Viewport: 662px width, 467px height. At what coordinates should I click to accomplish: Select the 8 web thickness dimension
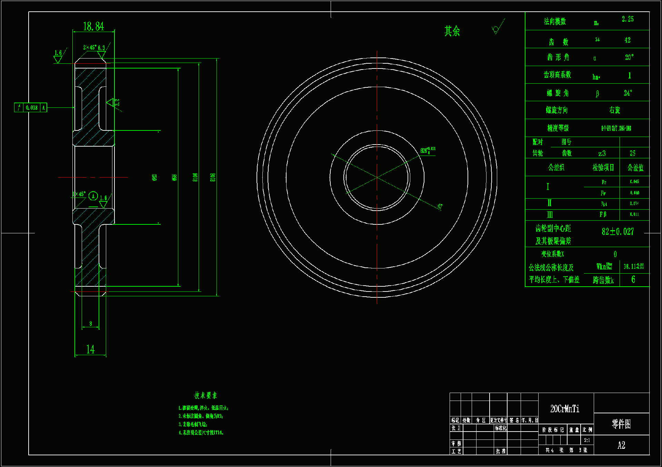tap(90, 323)
